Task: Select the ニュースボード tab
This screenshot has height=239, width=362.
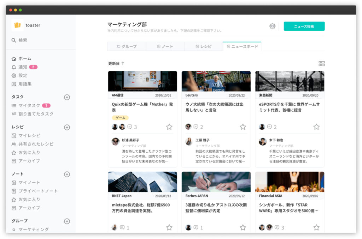Action: (x=242, y=46)
